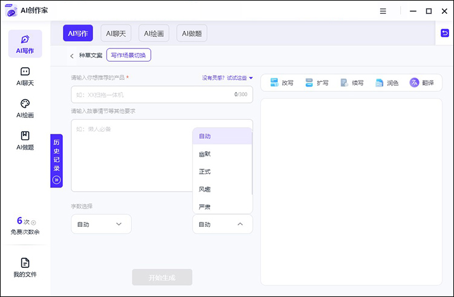Click the 免费次数余 label
The height and width of the screenshot is (297, 454).
coord(25,232)
